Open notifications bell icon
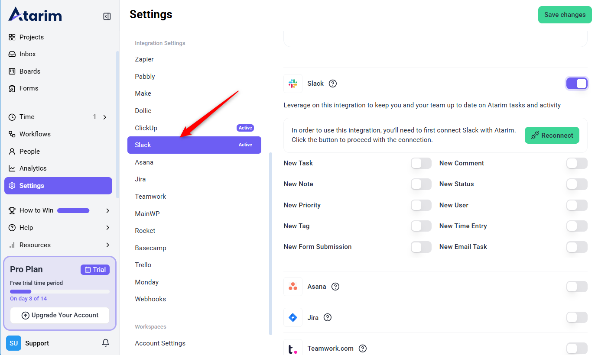The image size is (598, 355). tap(106, 343)
